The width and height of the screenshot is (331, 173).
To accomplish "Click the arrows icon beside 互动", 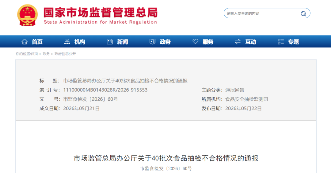I will [x=238, y=42].
